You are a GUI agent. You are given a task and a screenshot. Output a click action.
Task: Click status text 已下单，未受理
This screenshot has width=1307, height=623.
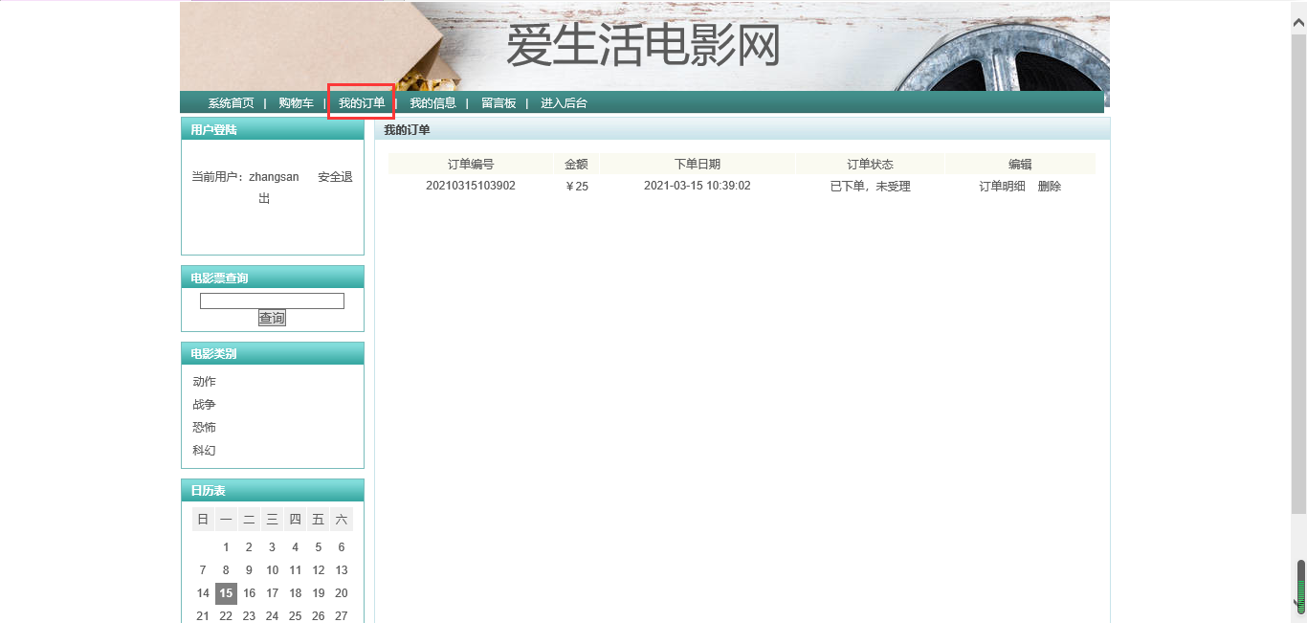(x=870, y=187)
